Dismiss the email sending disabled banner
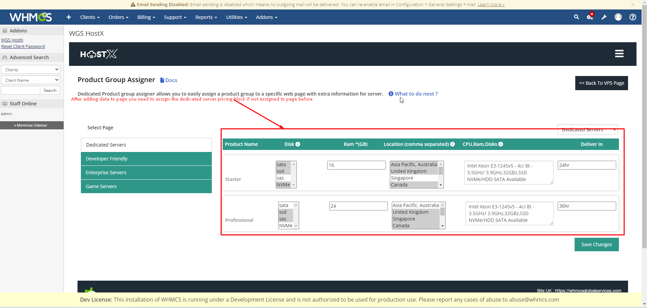647x308 pixels. pyautogui.click(x=632, y=4)
